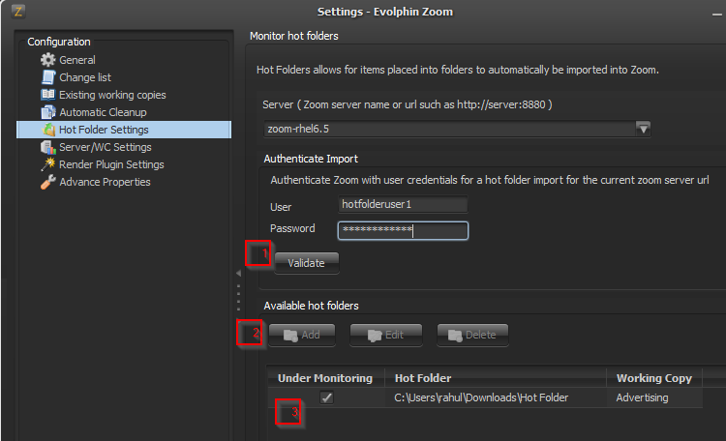Click the Delete hot folder button
The image size is (726, 441).
472,335
